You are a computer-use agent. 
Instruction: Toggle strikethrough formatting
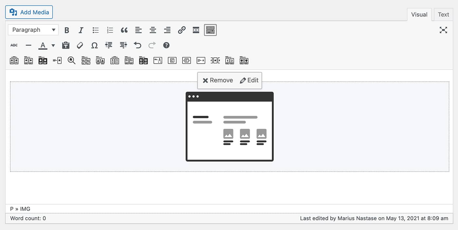(x=14, y=45)
